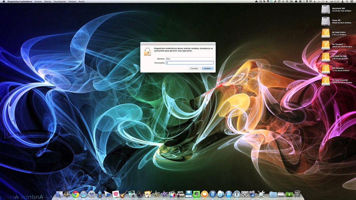Image resolution: width=356 pixels, height=200 pixels.
Task: Open Spotlight search magnifier in menu bar
Action: click(347, 1)
